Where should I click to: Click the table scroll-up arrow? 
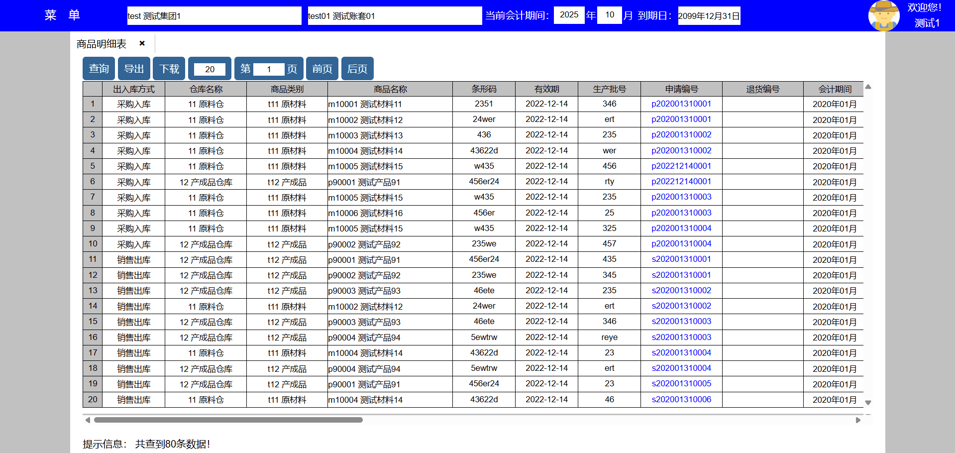coord(868,87)
